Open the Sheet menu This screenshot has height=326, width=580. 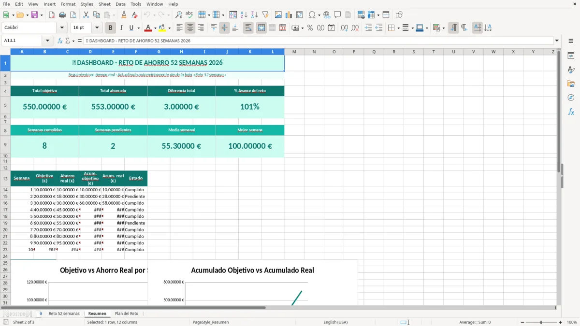click(x=104, y=4)
